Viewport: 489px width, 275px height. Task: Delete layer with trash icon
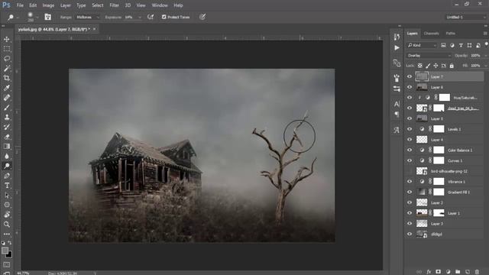477,272
